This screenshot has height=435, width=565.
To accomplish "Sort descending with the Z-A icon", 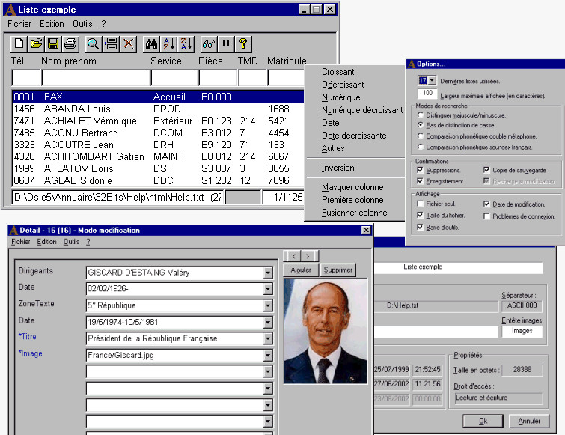I will (x=186, y=44).
